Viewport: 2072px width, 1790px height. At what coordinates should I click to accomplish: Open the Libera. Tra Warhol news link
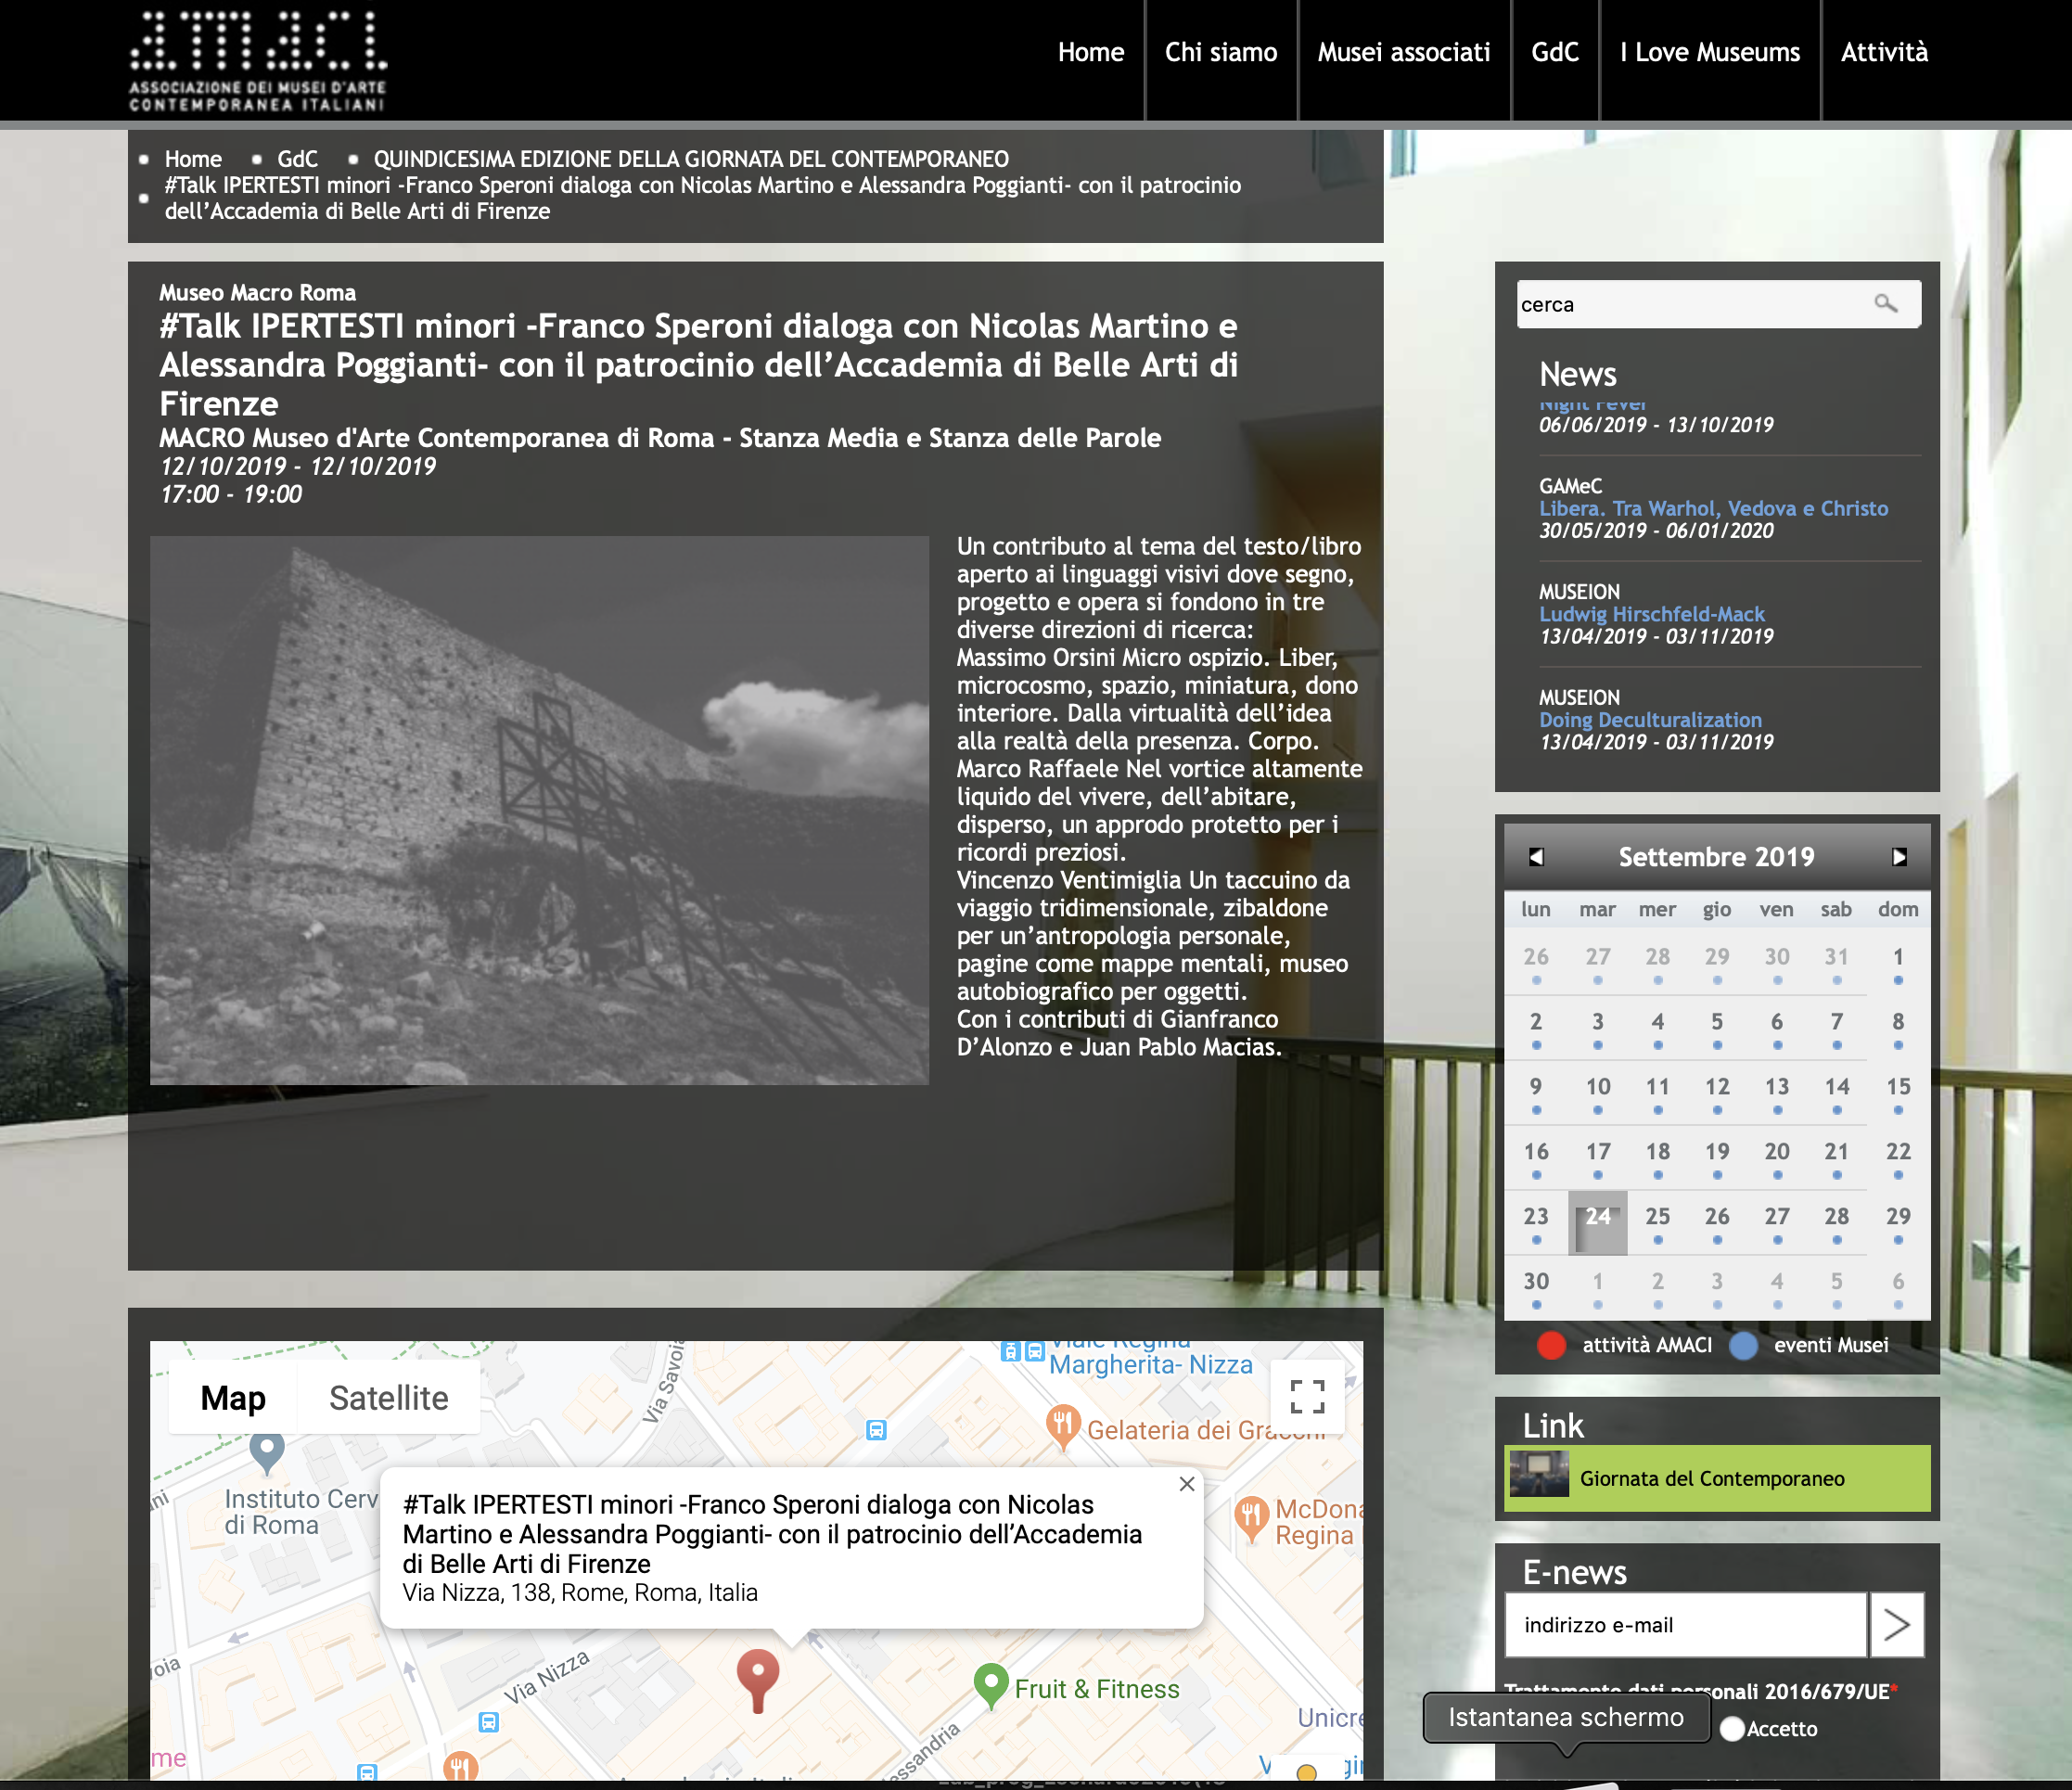(x=1712, y=508)
